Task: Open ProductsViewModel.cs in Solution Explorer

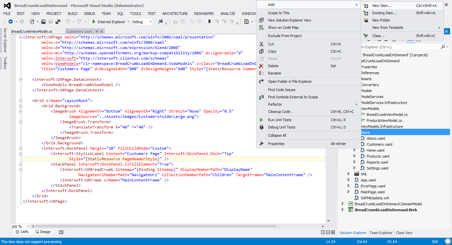Action: 384,121
